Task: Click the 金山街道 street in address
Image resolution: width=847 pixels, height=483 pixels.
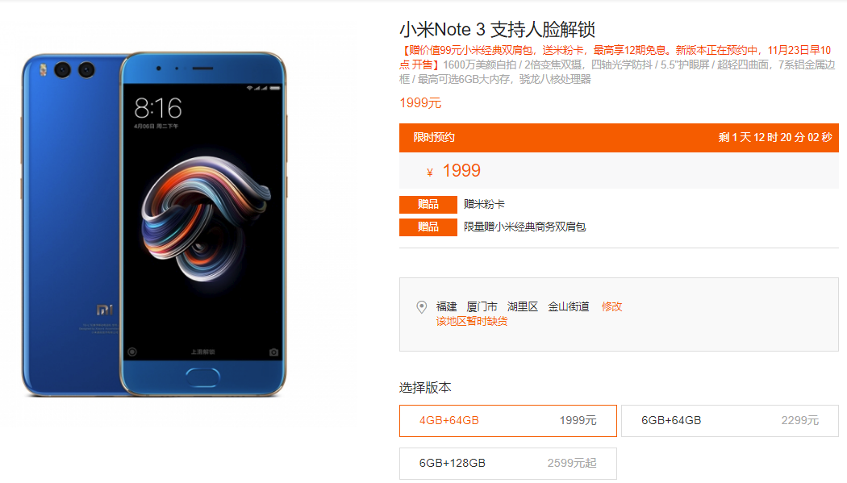Action: 568,306
